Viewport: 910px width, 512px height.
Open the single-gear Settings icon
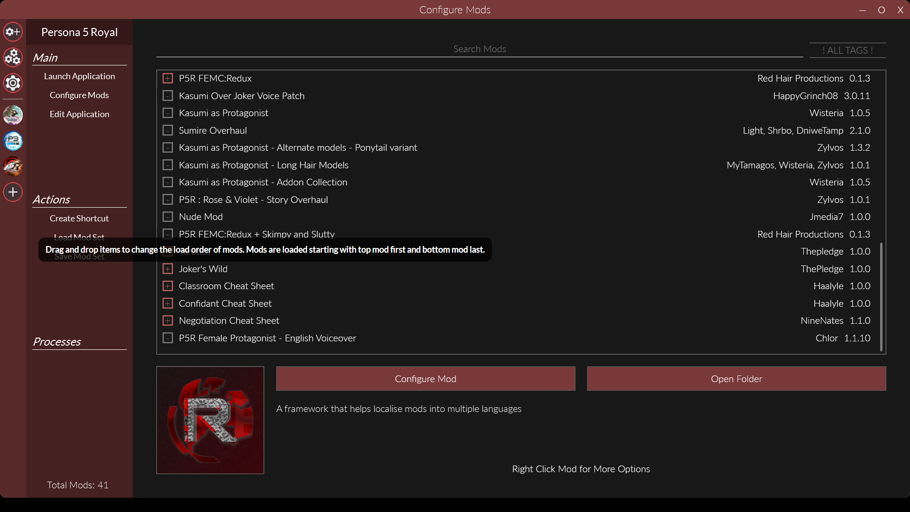tap(13, 83)
